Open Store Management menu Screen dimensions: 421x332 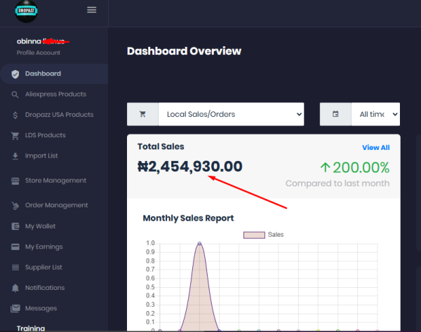point(55,181)
